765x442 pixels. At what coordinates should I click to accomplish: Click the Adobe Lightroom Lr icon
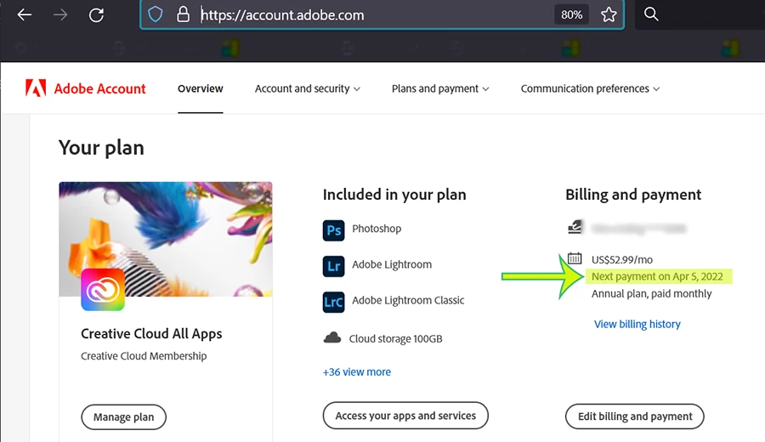(334, 266)
